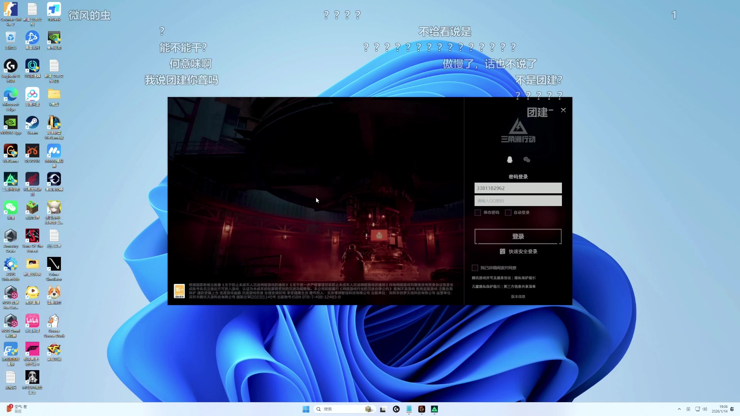
Task: Enable the 自动登录 checkbox
Action: pyautogui.click(x=508, y=213)
